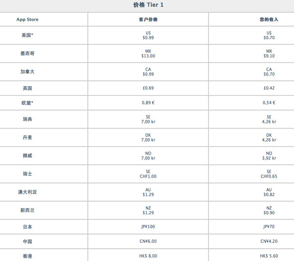Screen dimensions: 294x261
Task: Select the 加拿大 row label
Action: click(x=27, y=72)
